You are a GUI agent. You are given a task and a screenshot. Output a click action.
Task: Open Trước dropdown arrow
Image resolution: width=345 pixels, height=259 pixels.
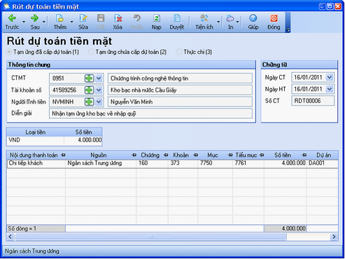coord(24,22)
